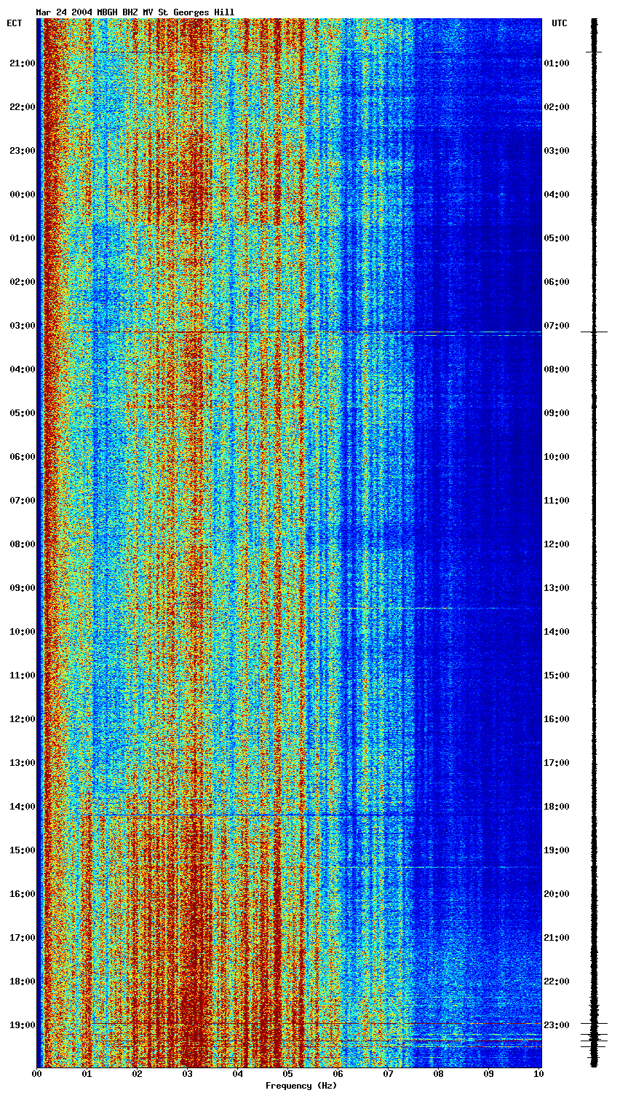Click the 07:00 label on the ECT axis

[x=22, y=501]
